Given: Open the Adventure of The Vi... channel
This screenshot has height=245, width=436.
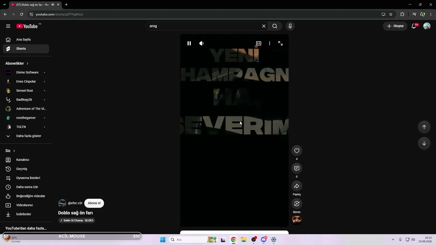Looking at the screenshot, I should (x=26, y=109).
